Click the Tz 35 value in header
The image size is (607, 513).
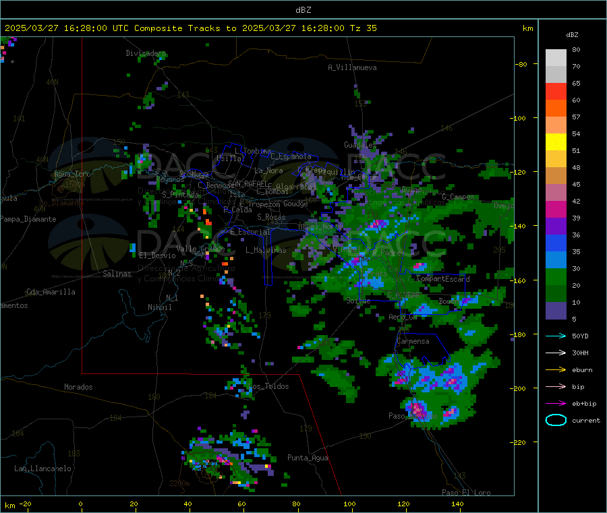click(363, 28)
